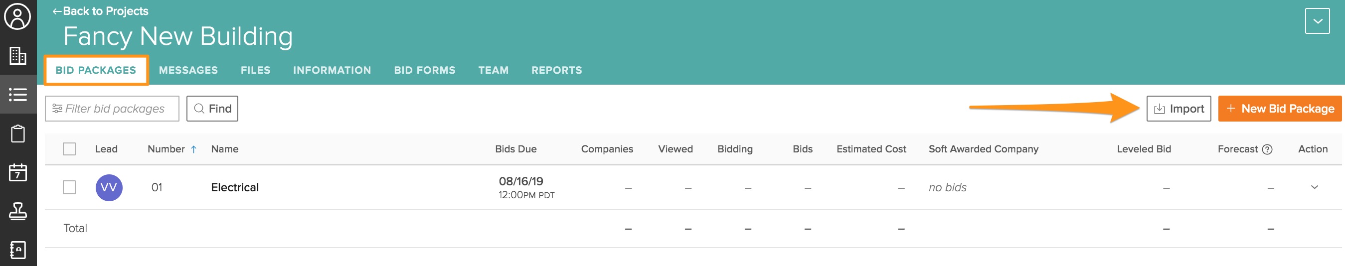The image size is (1345, 266).
Task: Click the Forecast help question mark icon
Action: coord(1267,149)
